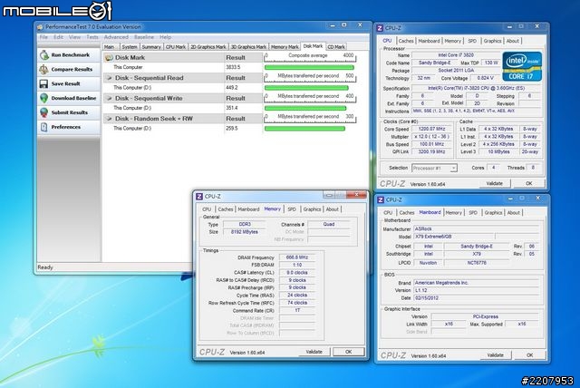
Task: Expand the Disk - Sequential Read section arrow
Action: [109, 78]
